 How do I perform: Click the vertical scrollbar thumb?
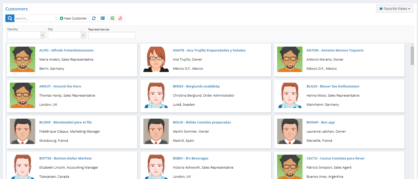coord(412,56)
